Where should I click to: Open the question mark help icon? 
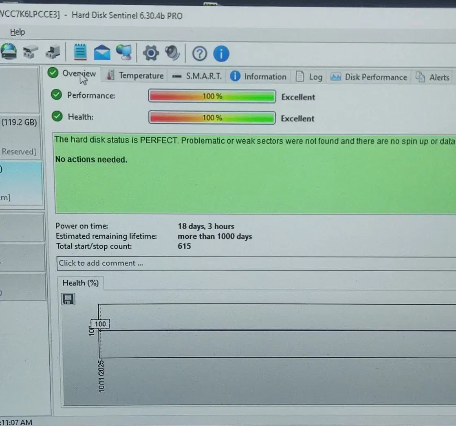pyautogui.click(x=200, y=54)
